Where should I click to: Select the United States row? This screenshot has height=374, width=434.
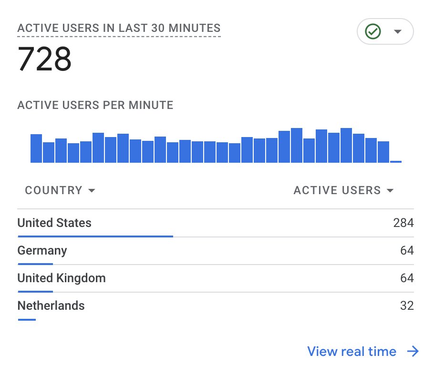216,223
